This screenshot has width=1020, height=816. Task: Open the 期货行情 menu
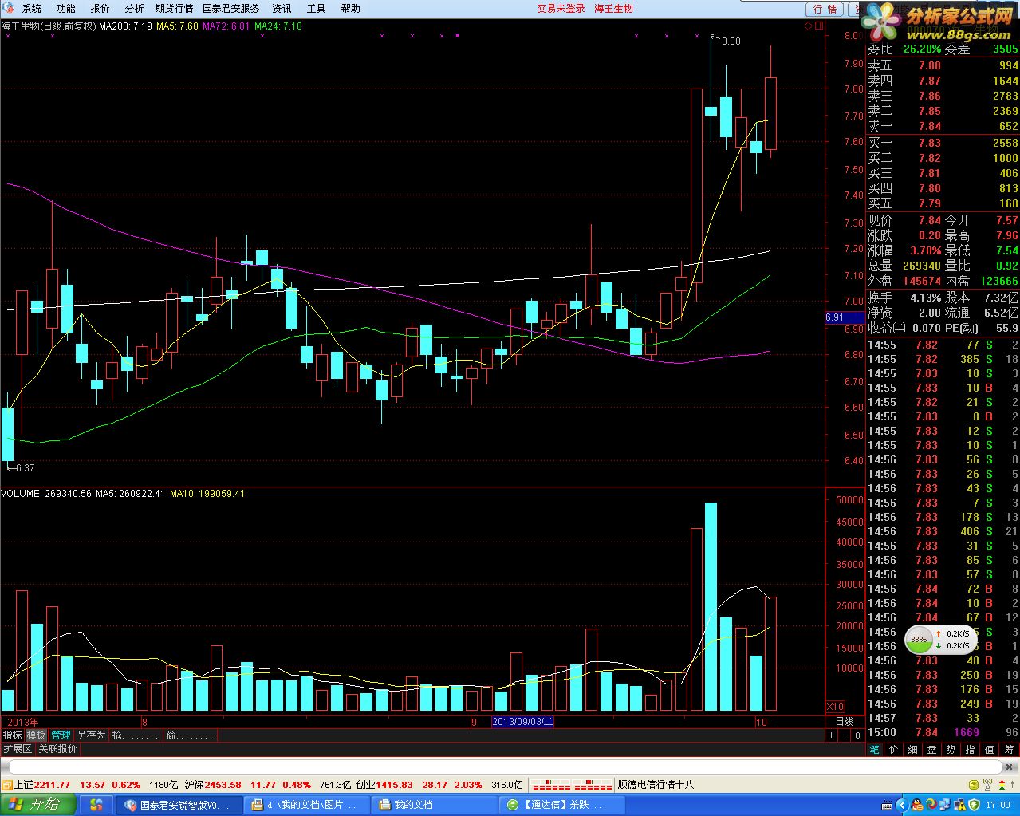pyautogui.click(x=174, y=9)
